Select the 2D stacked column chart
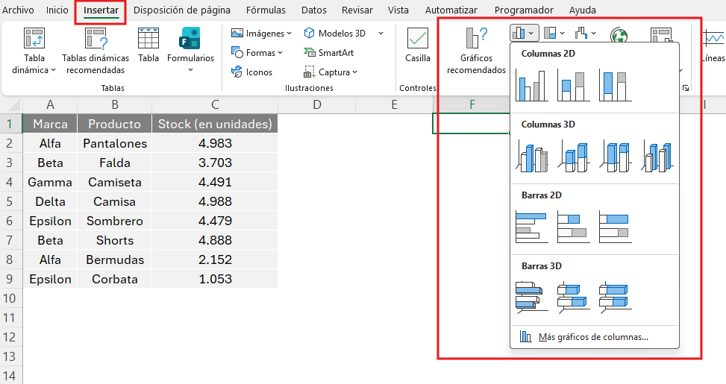Viewport: 726px width, 384px height. (x=573, y=86)
